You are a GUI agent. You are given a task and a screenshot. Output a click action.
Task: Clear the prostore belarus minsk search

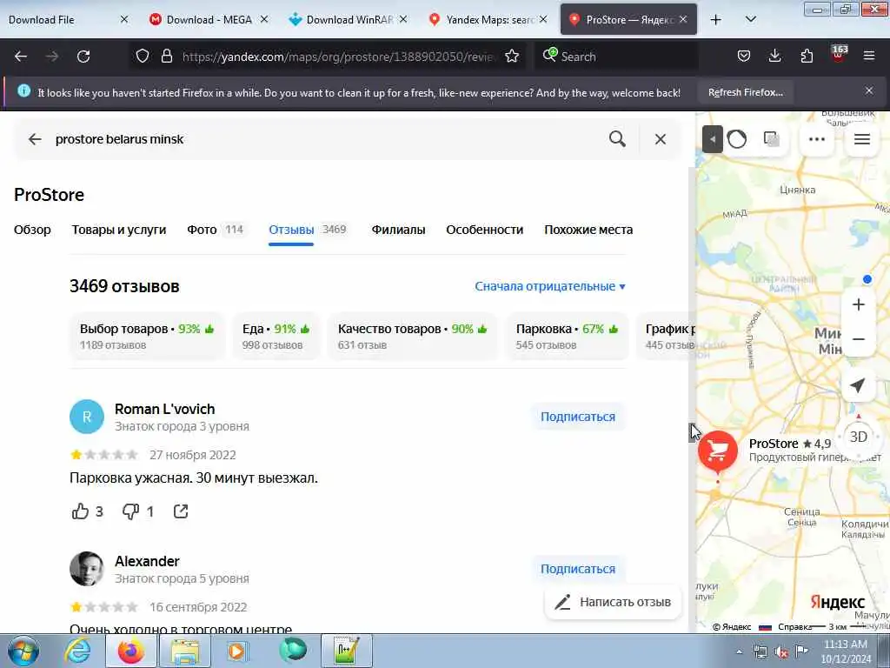point(661,139)
